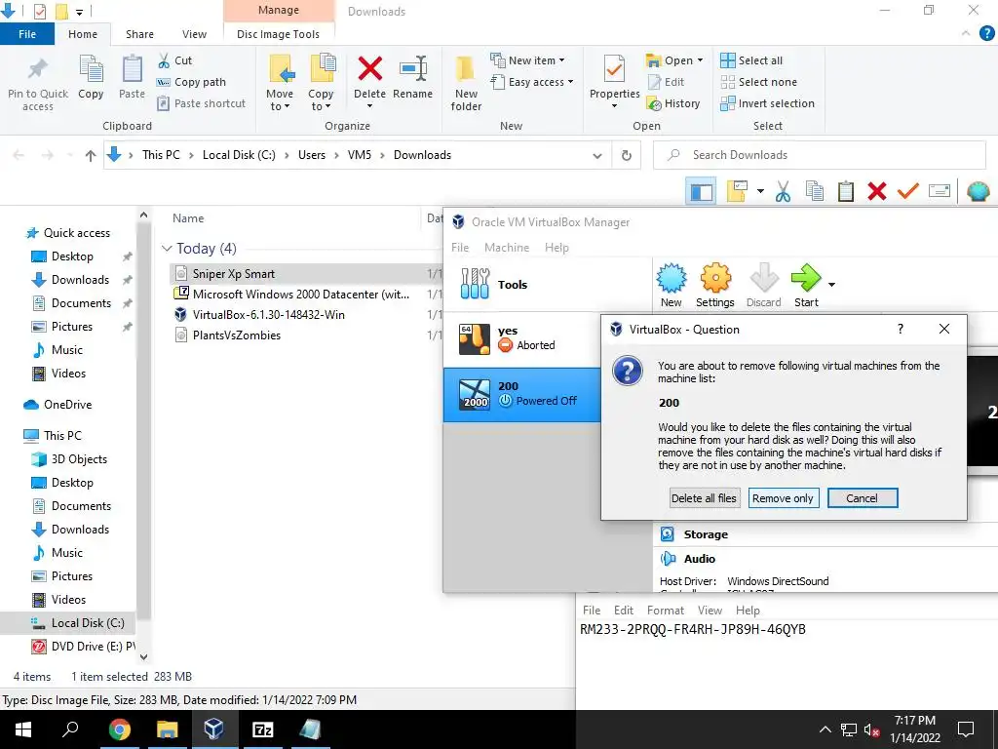The image size is (998, 749).
Task: Open the Disc Image Tools tab
Action: [x=278, y=34]
